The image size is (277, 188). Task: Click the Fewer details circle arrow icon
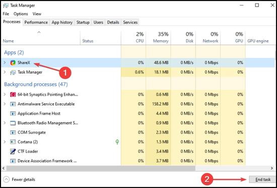pyautogui.click(x=6, y=179)
